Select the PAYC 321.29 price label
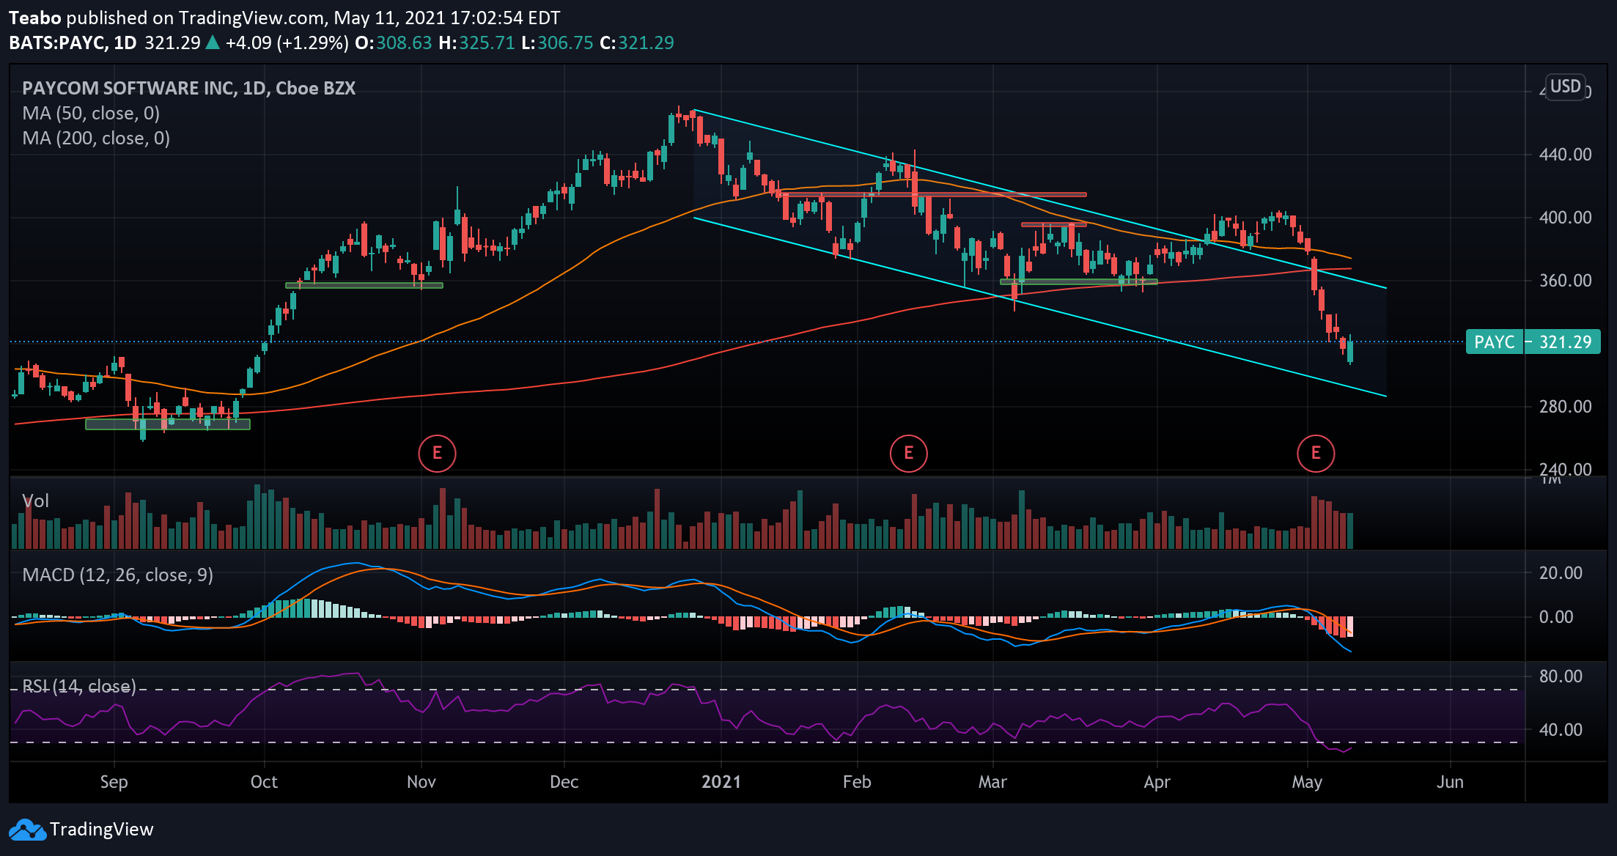The width and height of the screenshot is (1617, 856). pos(1533,342)
